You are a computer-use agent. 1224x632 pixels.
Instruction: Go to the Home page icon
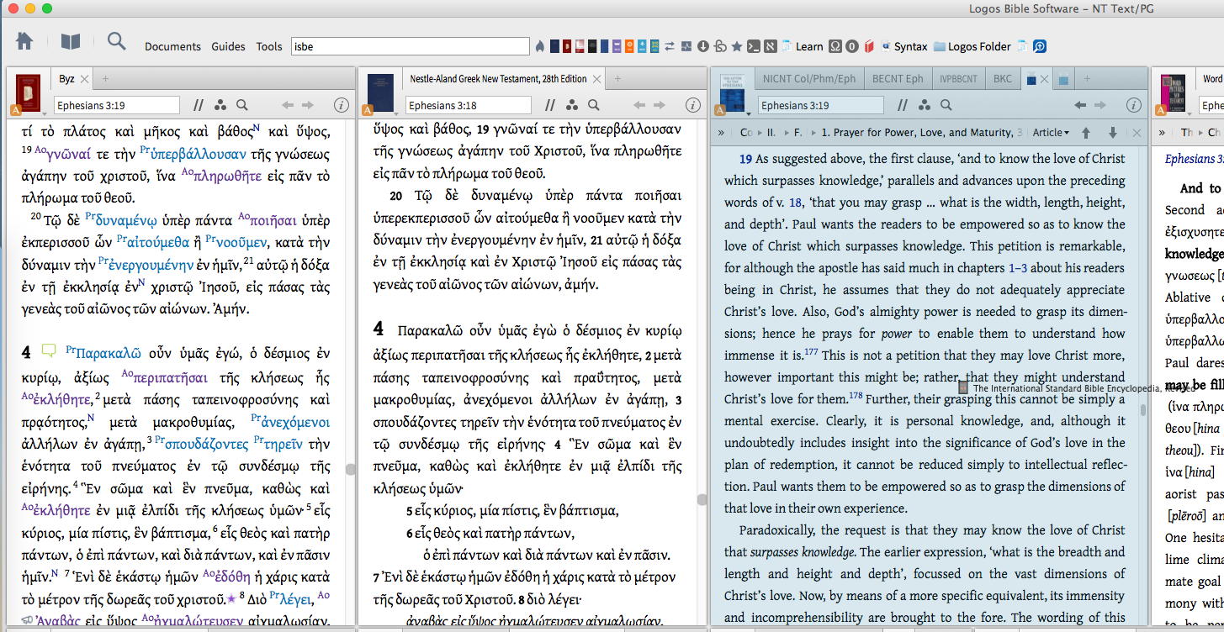[24, 41]
